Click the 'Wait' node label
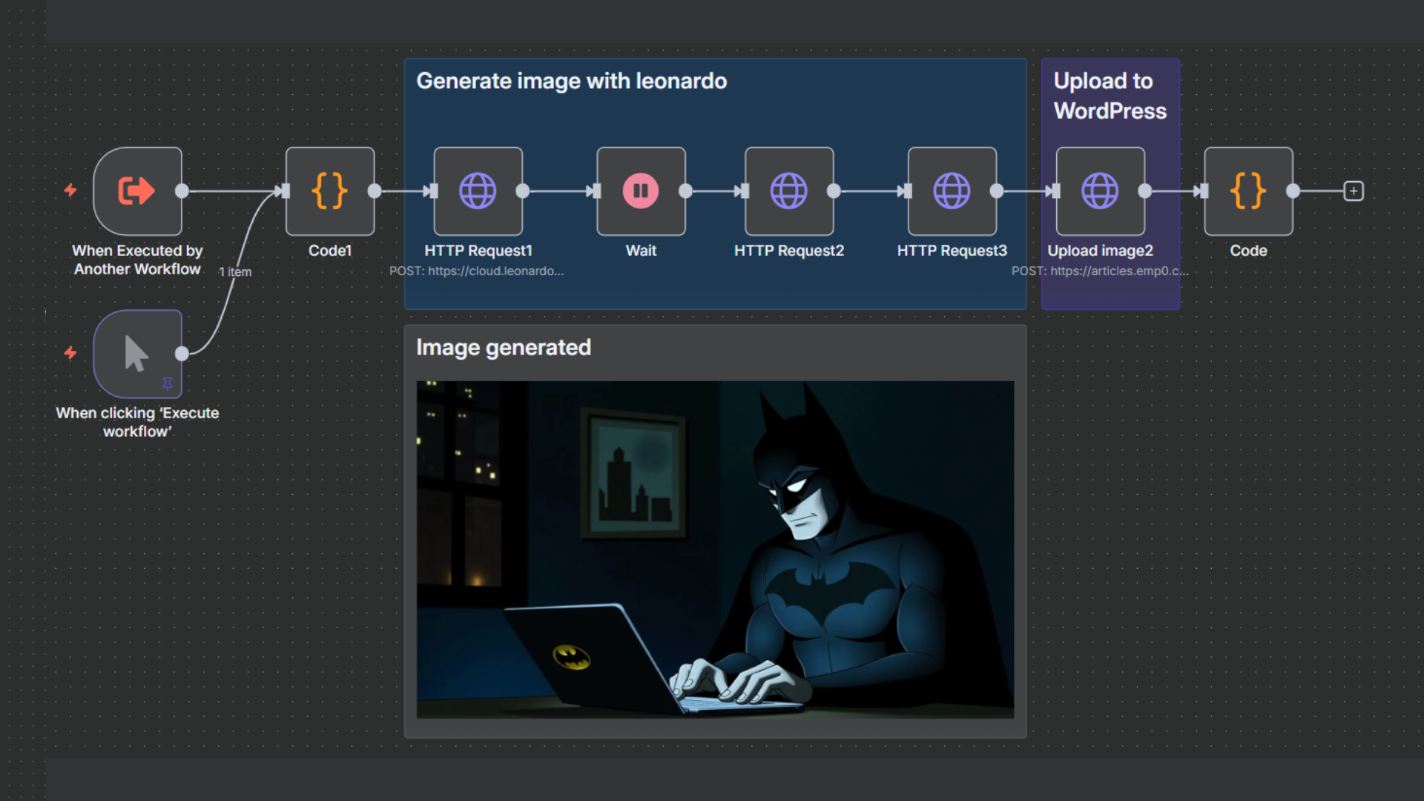 click(x=641, y=251)
